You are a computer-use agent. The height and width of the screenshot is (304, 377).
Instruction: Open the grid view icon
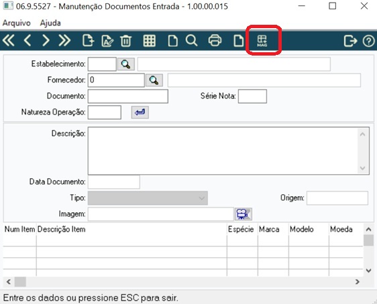[x=150, y=41]
